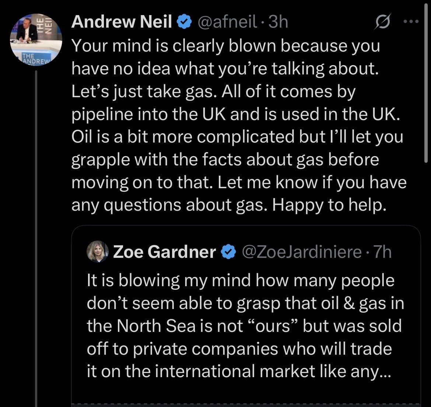
Task: Click Zoe Gardner's small profile photo
Action: click(97, 252)
